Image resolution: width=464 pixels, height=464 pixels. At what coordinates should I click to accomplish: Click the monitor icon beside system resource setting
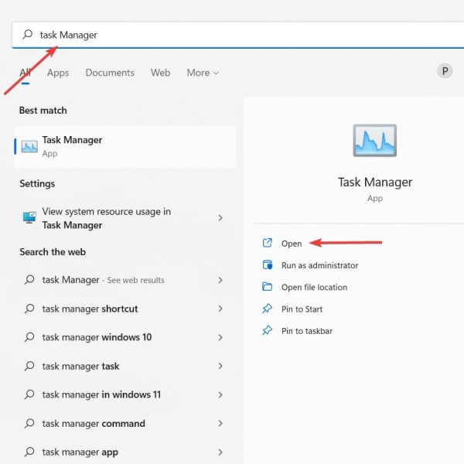[x=29, y=217]
